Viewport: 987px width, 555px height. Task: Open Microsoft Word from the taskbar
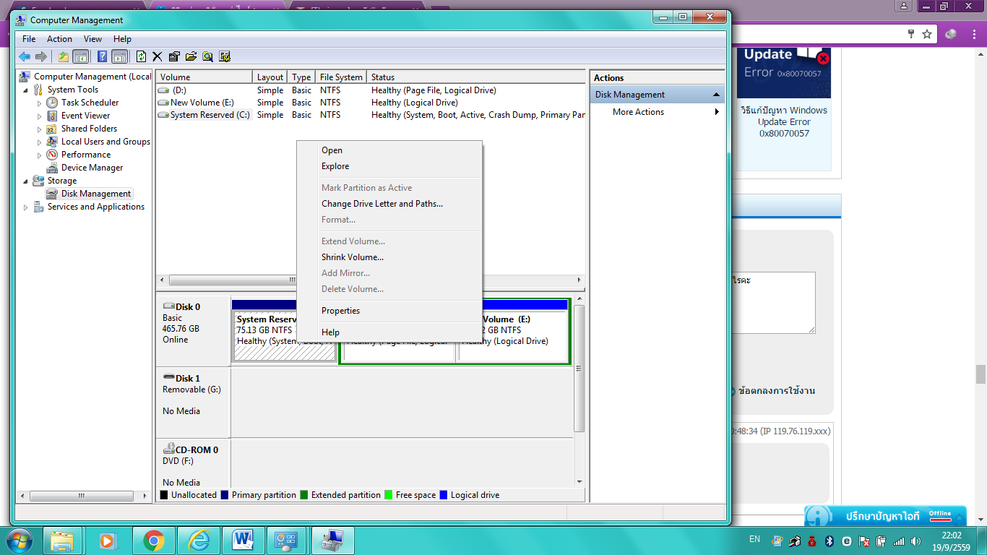tap(243, 541)
